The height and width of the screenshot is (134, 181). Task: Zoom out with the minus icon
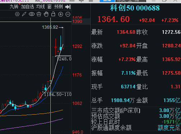tap(68, 14)
